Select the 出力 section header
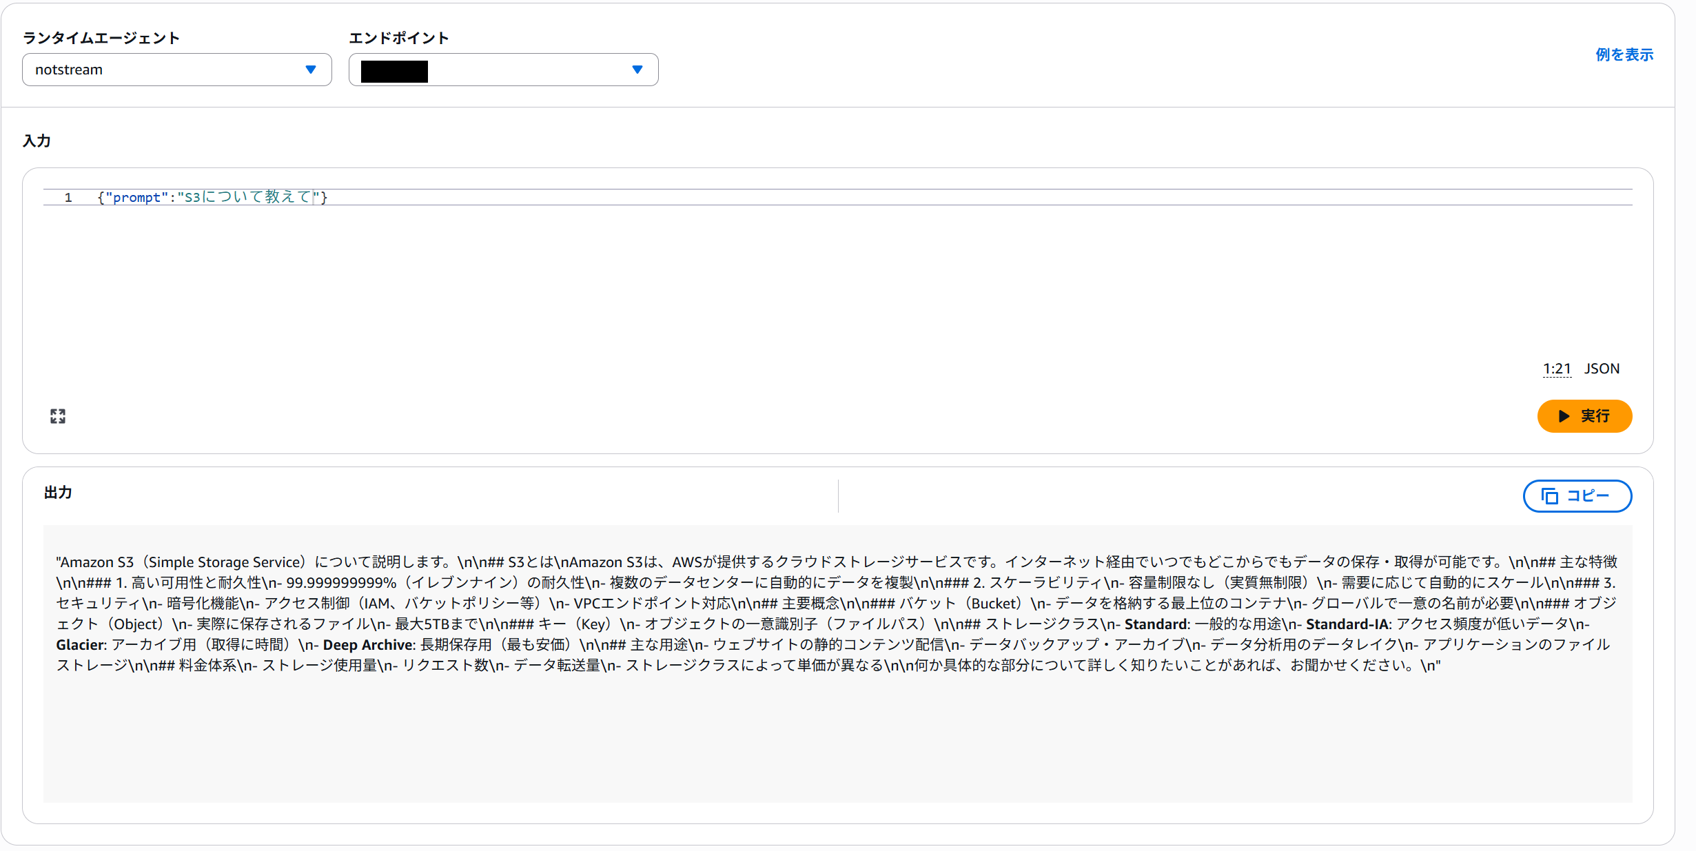This screenshot has width=1696, height=851. [58, 493]
